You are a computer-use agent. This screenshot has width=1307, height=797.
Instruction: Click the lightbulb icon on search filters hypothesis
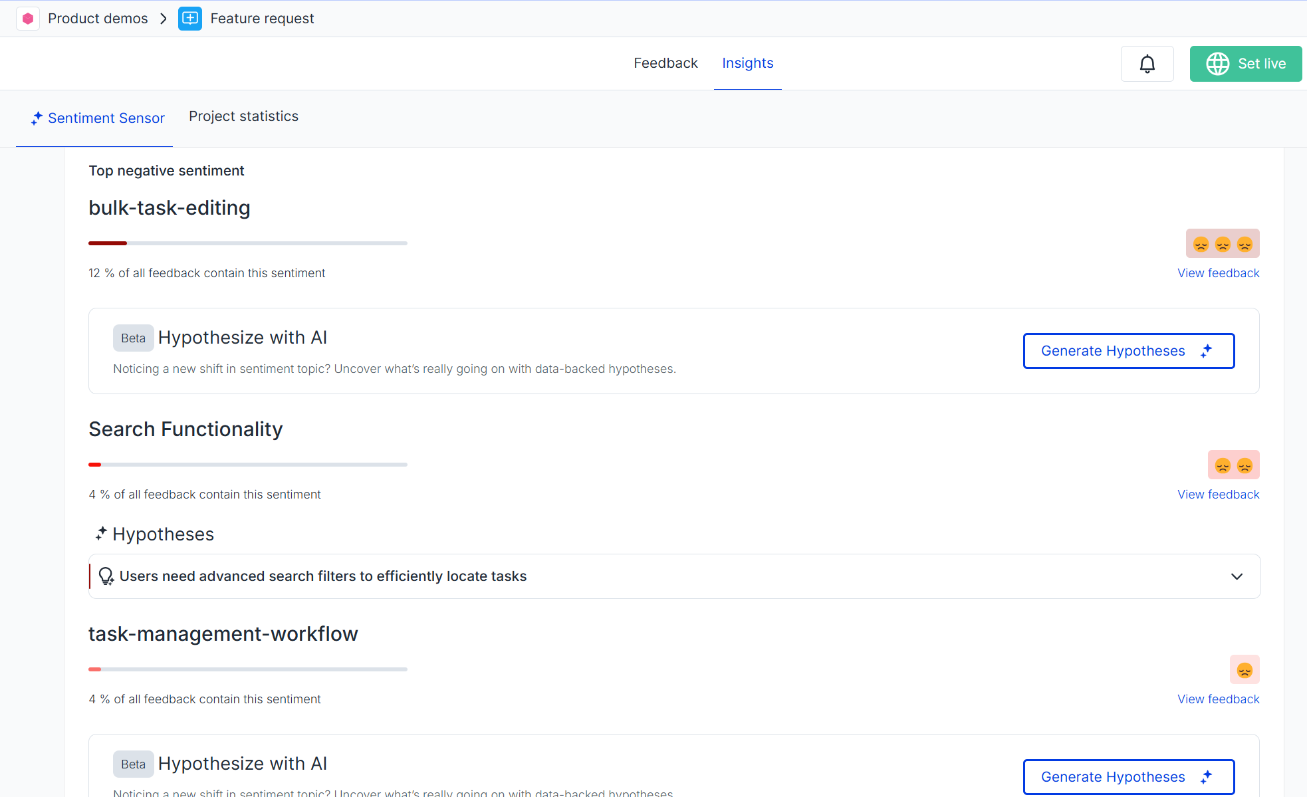point(106,576)
